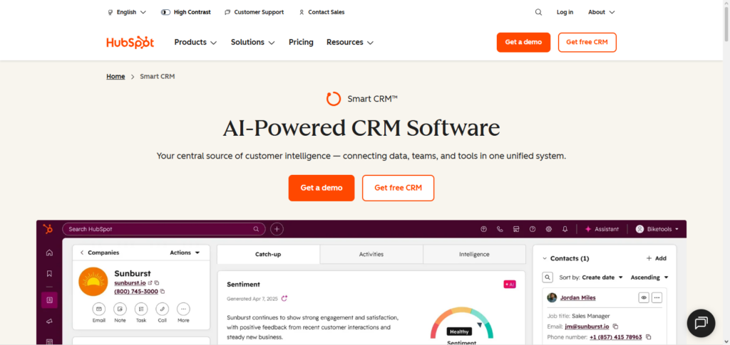Click the HubSpot logo in header

click(x=130, y=42)
